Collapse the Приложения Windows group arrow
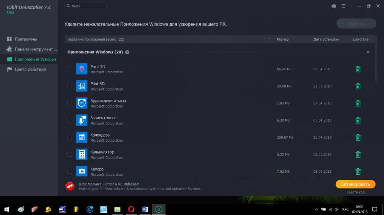This screenshot has height=215, width=384. [368, 52]
